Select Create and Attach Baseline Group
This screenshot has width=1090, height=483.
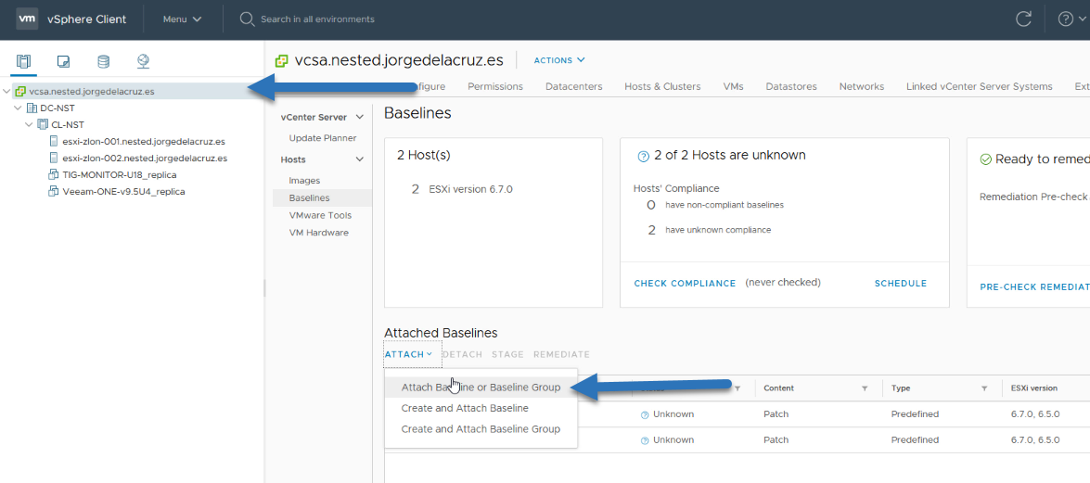click(x=481, y=429)
